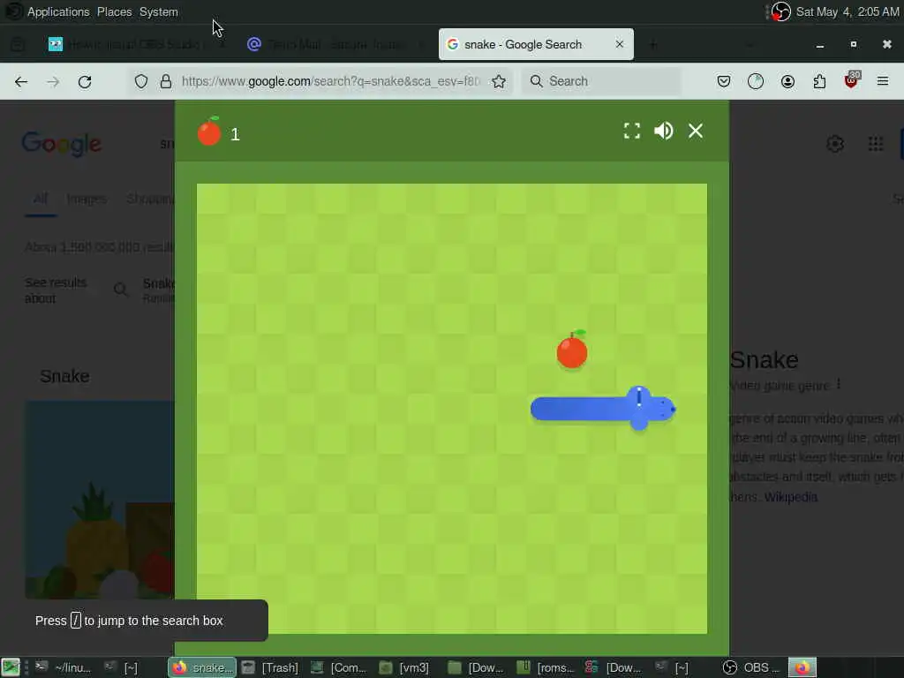The height and width of the screenshot is (678, 904).
Task: Select the All results tab
Action: (41, 199)
